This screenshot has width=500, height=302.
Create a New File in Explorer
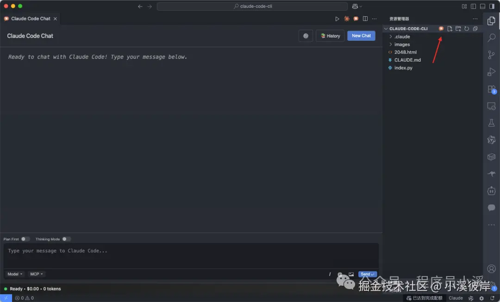coord(450,29)
